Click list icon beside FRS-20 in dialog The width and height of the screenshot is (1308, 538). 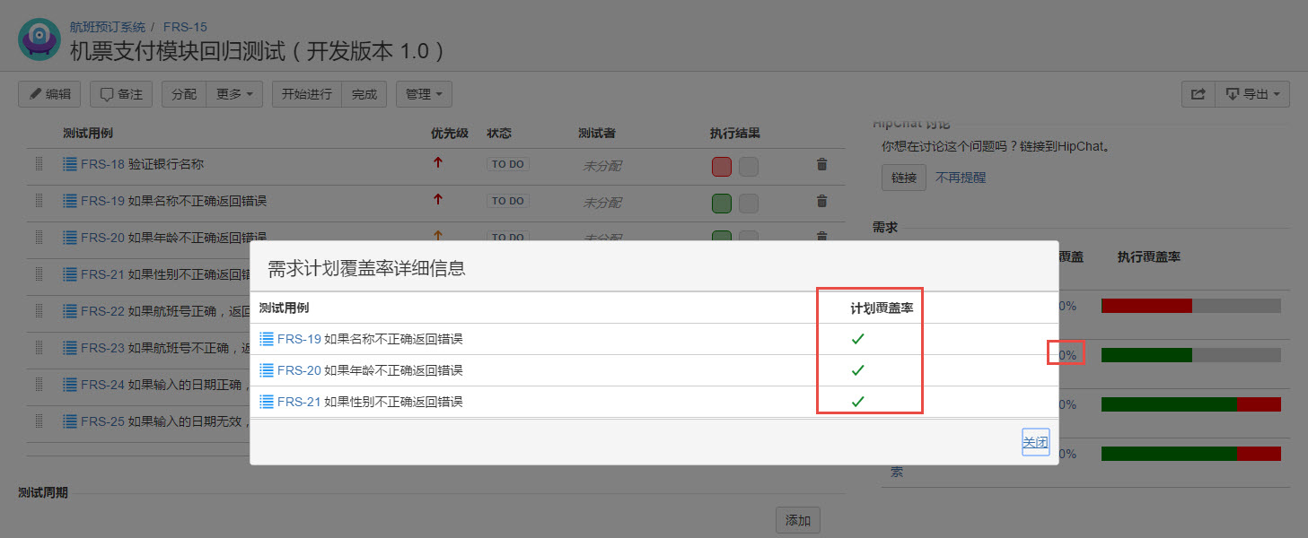pos(267,370)
